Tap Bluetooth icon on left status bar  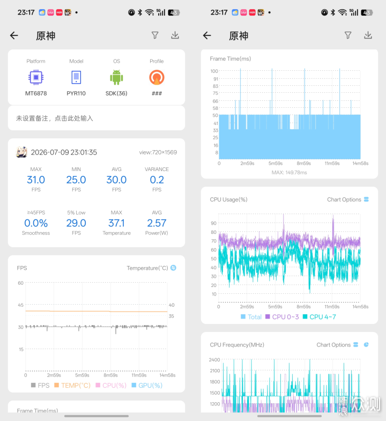[x=139, y=12]
